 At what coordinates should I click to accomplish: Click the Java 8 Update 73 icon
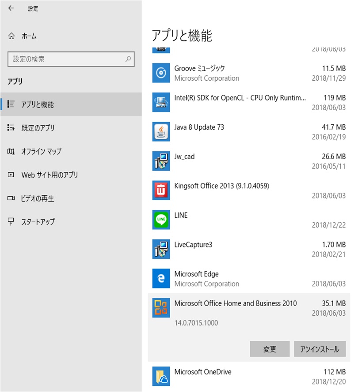(161, 131)
